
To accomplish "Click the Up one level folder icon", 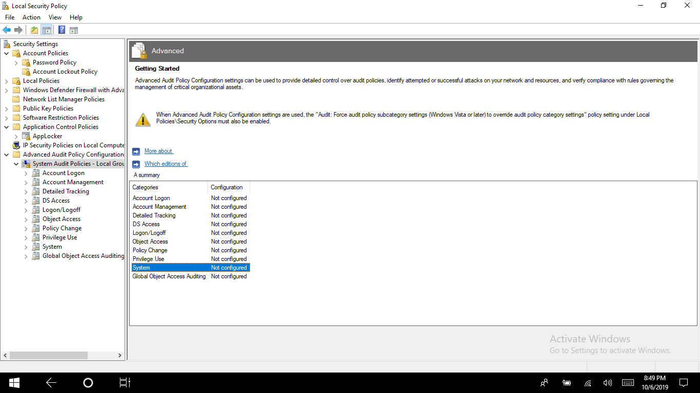I will pyautogui.click(x=34, y=30).
